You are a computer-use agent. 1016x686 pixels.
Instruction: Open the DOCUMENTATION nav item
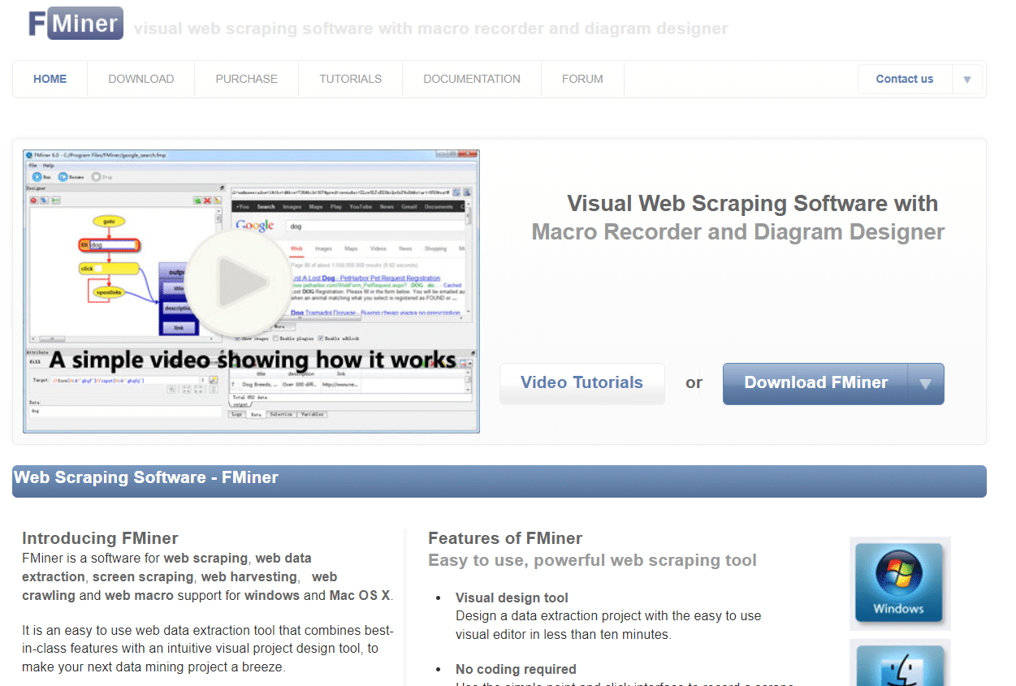tap(472, 79)
